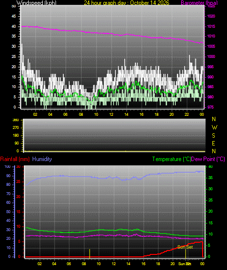Click the green 35 on the temperature axis
Viewport: 227px width, 270px height.
[x=210, y=178]
